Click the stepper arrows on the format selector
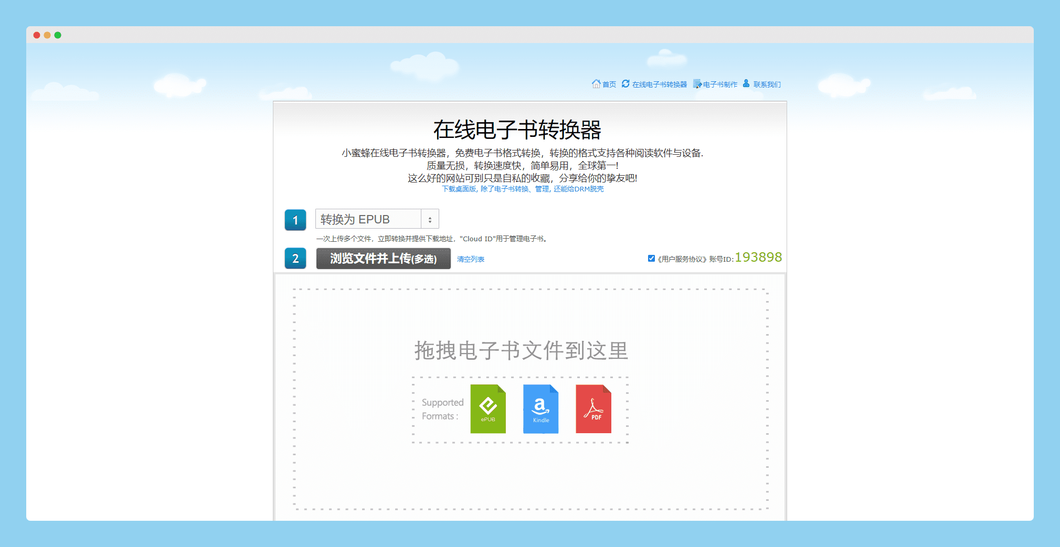1060x547 pixels. (430, 219)
